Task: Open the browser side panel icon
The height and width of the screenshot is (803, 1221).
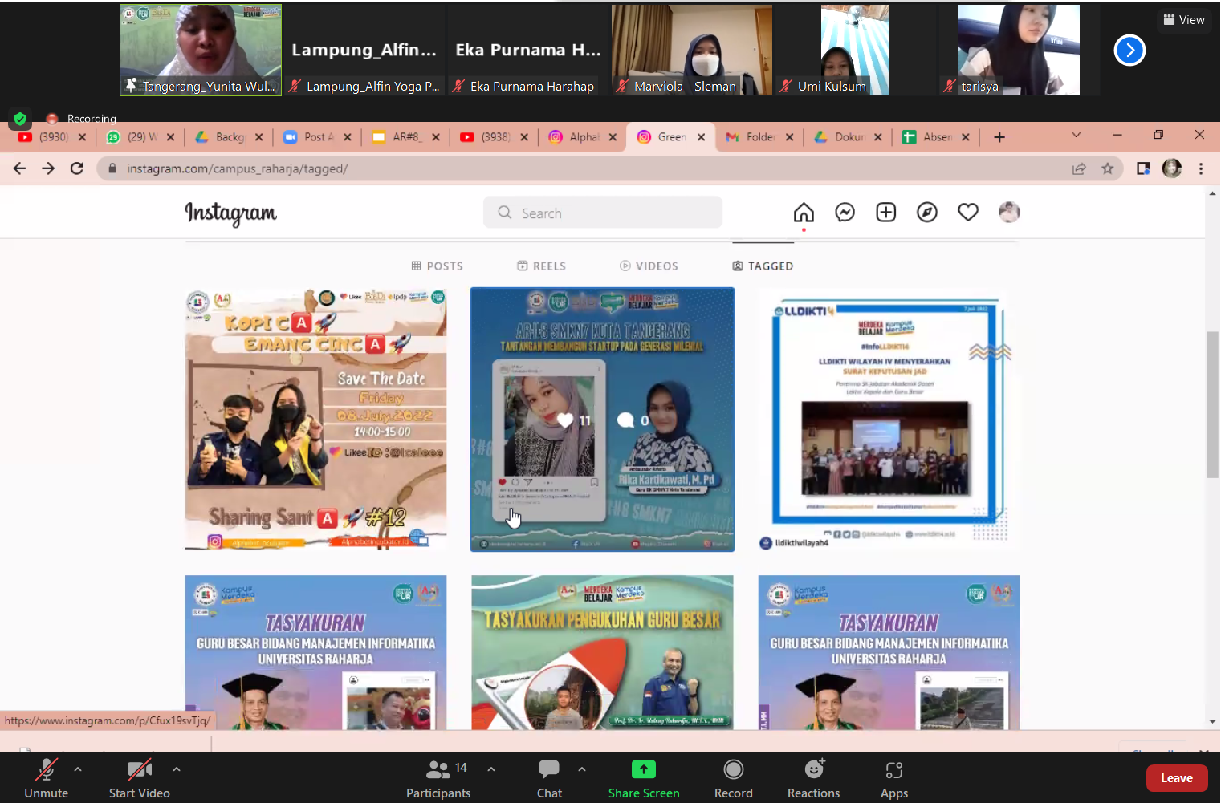Action: coord(1143,168)
